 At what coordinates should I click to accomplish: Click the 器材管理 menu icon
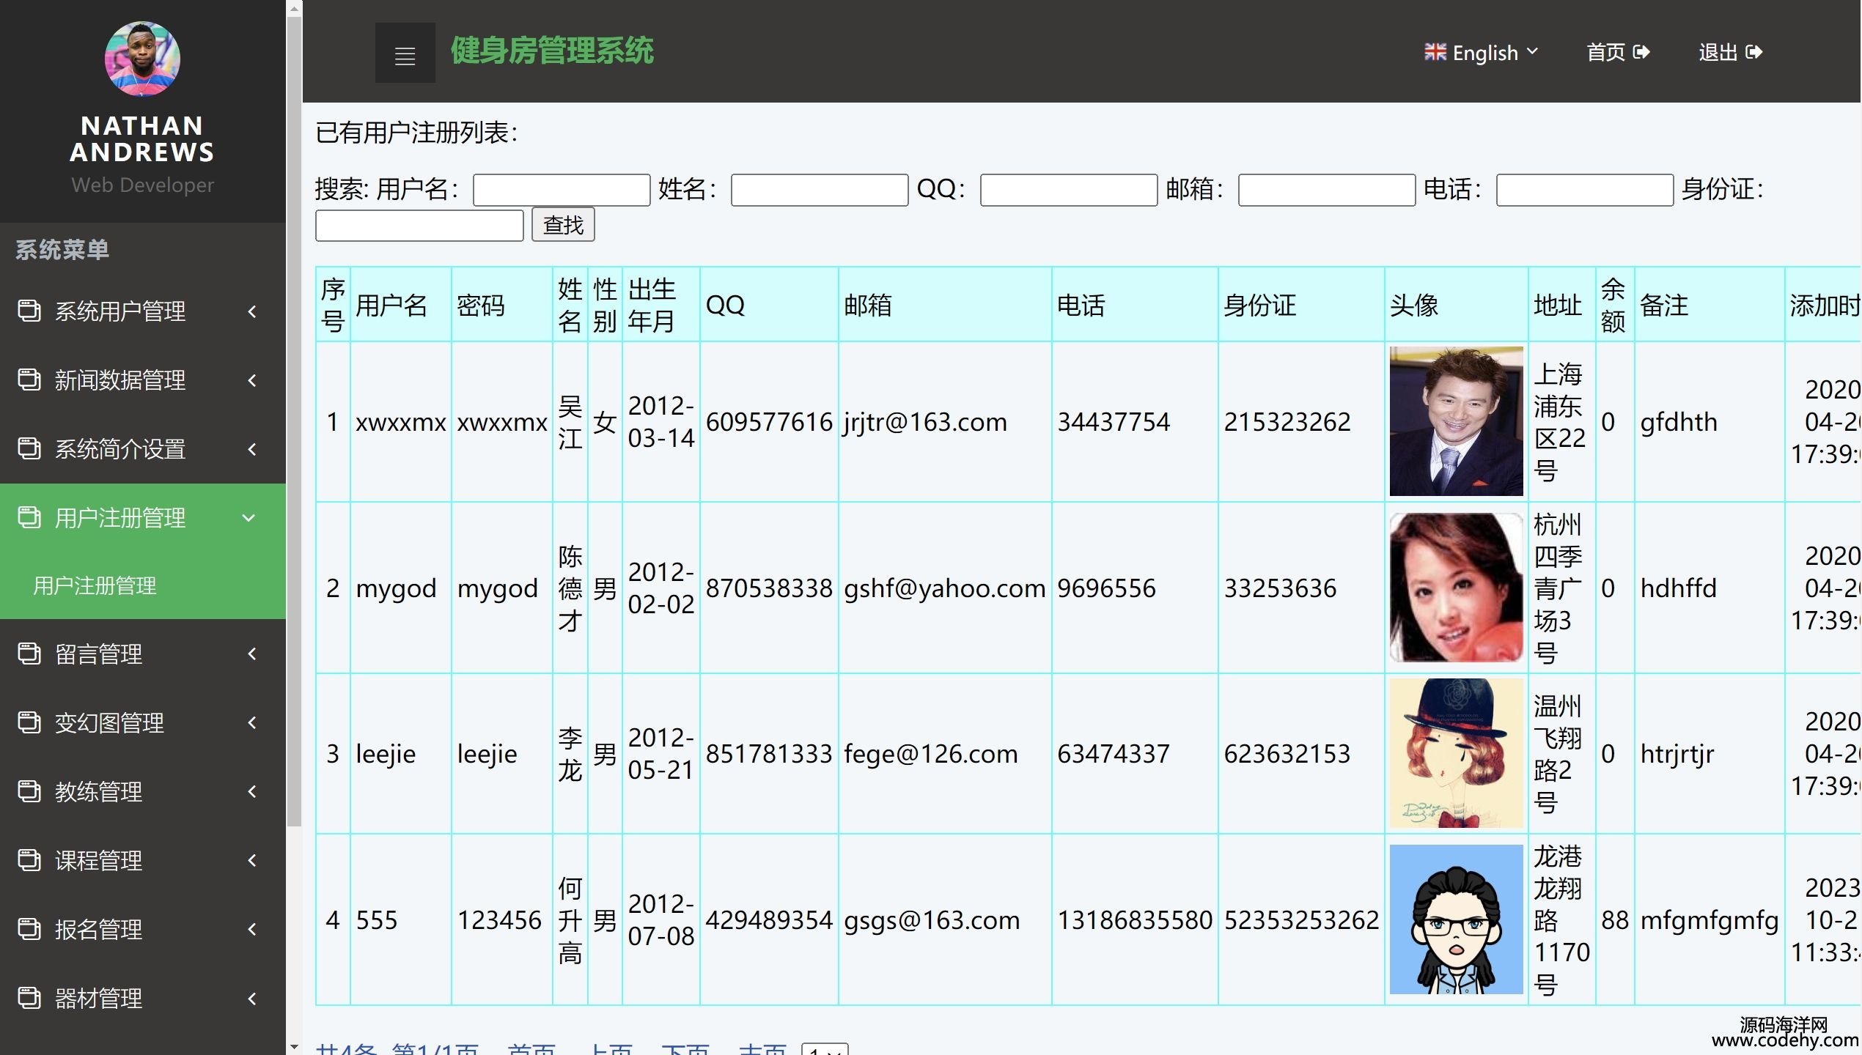[x=29, y=998]
